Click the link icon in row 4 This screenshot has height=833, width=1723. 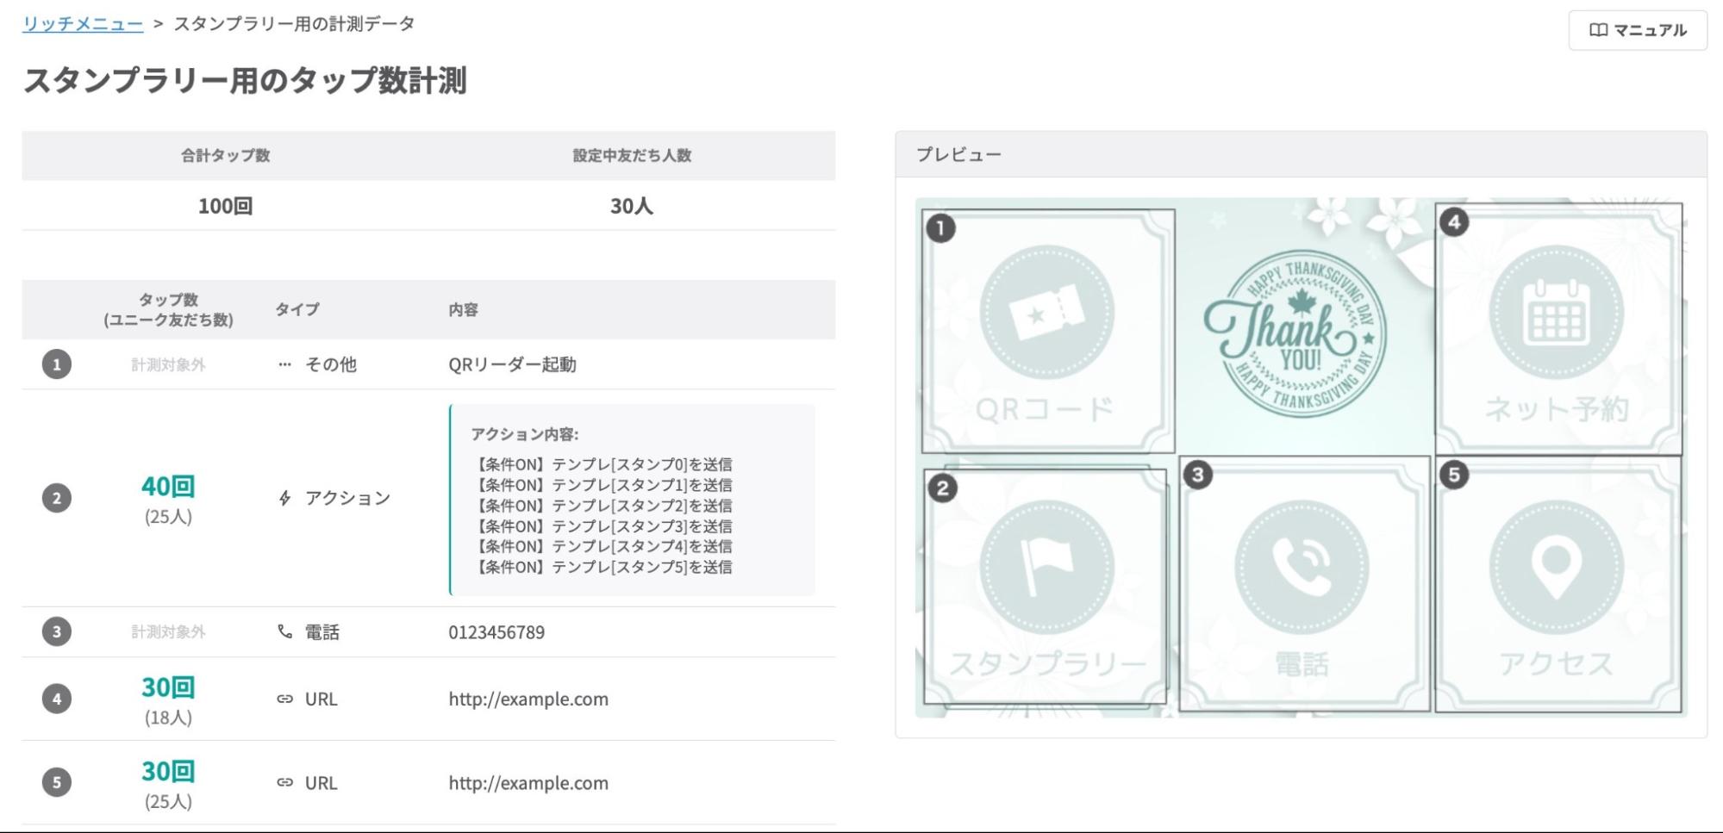[x=284, y=699]
